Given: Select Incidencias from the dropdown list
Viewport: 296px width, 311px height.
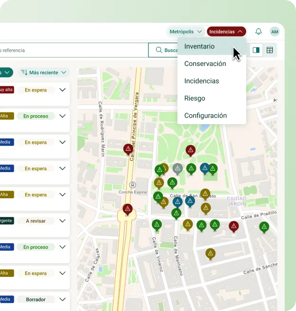Looking at the screenshot, I should (x=212, y=81).
